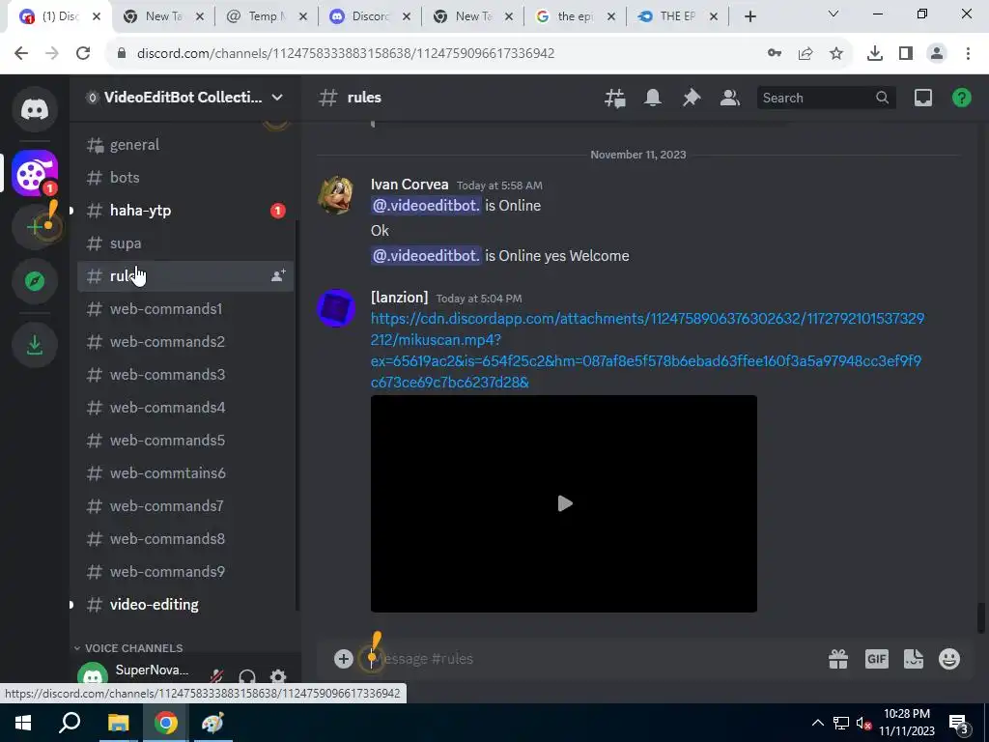
Task: Open the GIF picker
Action: (876, 659)
